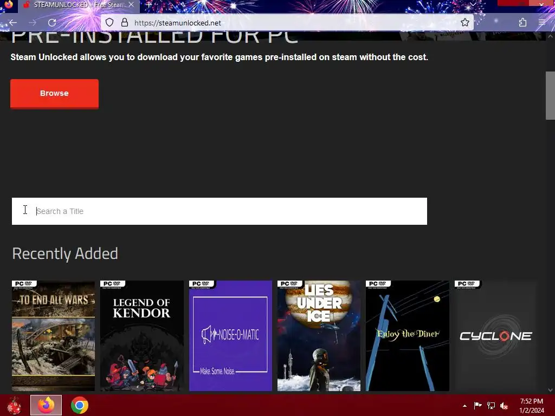Click the forward navigation arrow
The image size is (555, 416).
tap(33, 23)
